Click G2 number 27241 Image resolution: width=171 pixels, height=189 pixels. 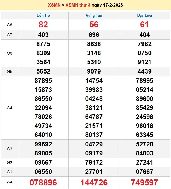click(144, 162)
